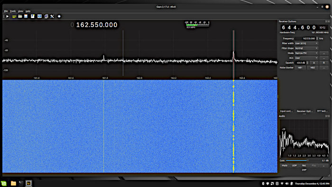Click the signal strength meter bar
This screenshot has height=187, width=332.
(x=198, y=25)
